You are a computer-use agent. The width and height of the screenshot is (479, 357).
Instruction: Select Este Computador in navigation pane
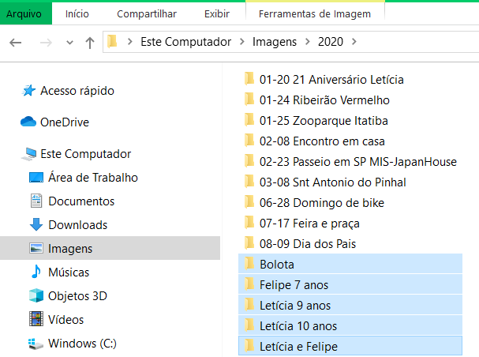coord(86,154)
